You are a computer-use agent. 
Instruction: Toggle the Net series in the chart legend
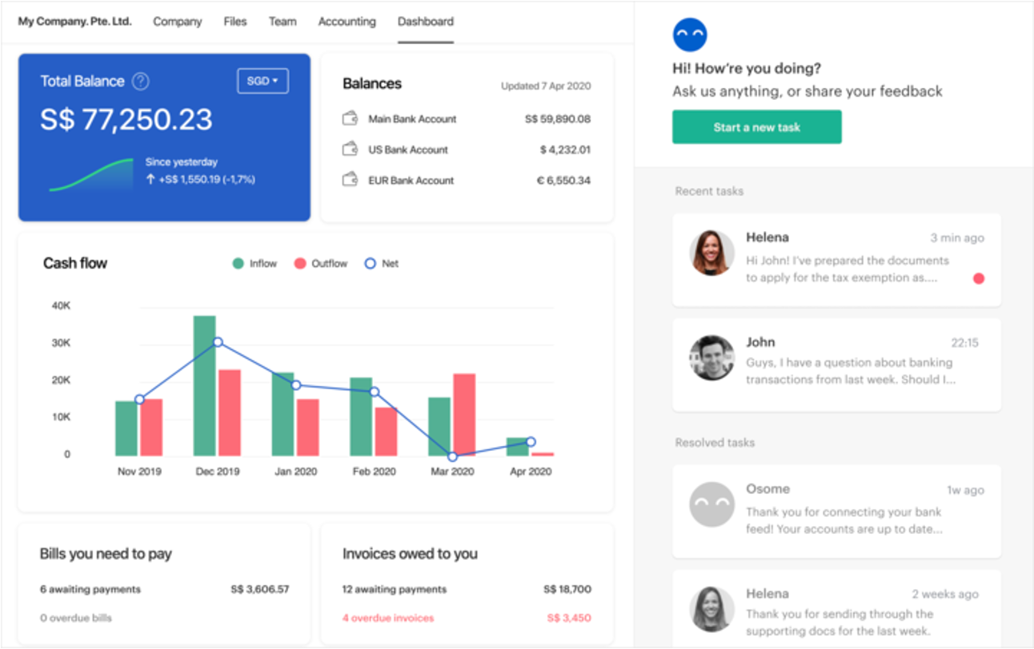tap(382, 263)
